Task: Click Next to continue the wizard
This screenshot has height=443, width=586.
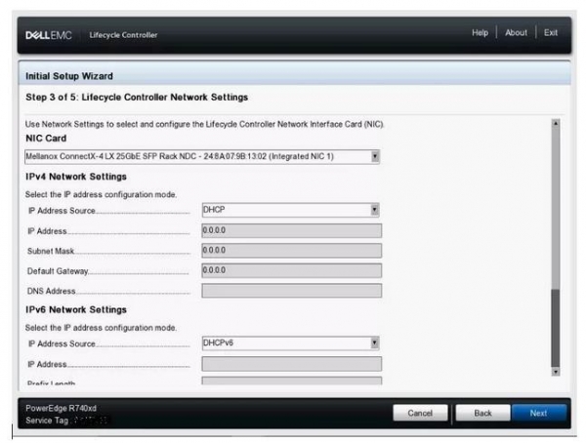Action: [x=538, y=413]
